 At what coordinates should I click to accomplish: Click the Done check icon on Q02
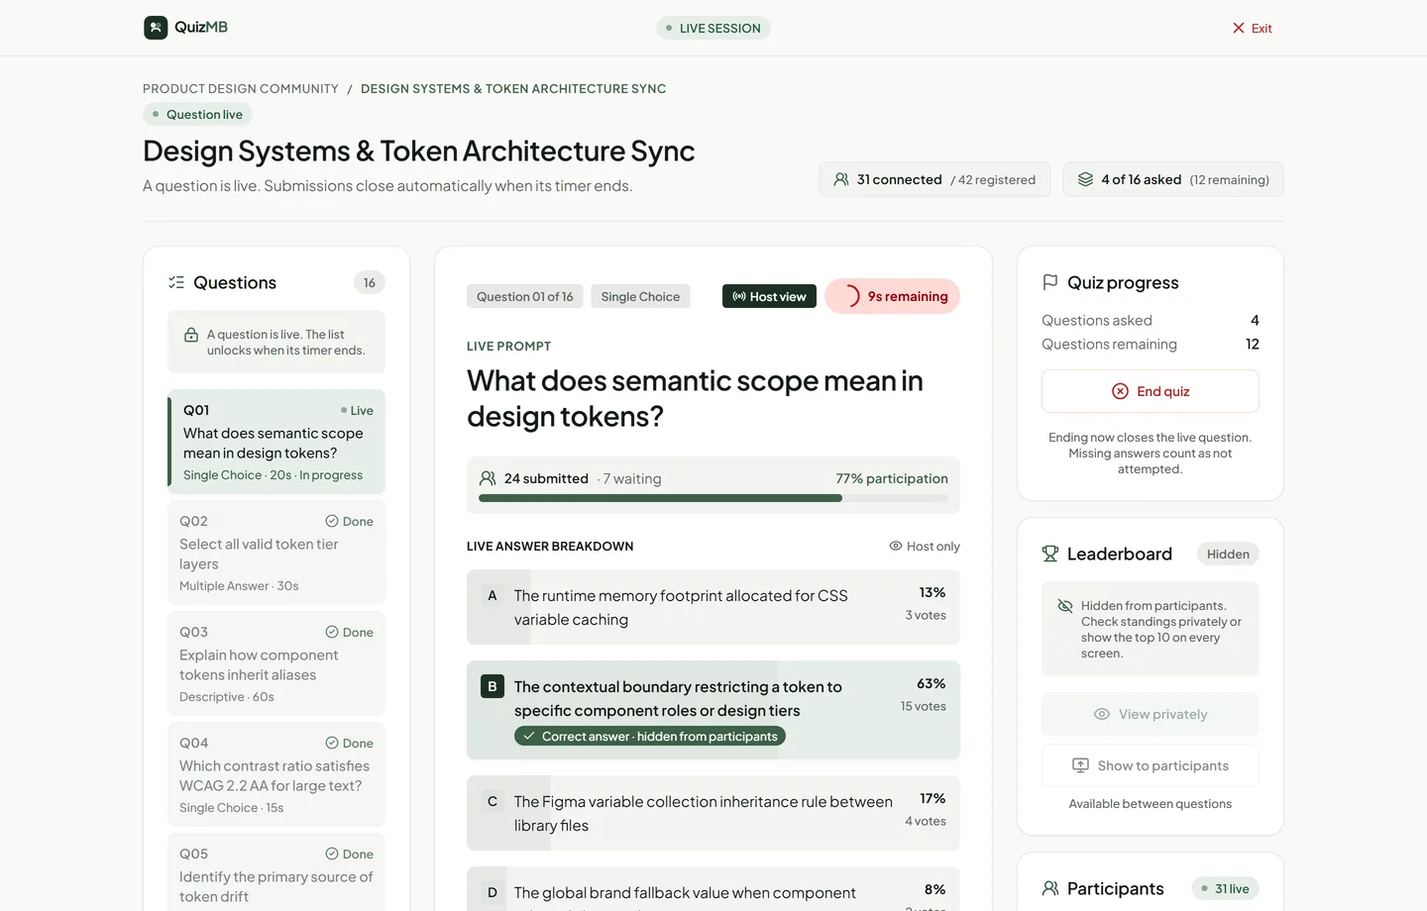[x=332, y=521]
